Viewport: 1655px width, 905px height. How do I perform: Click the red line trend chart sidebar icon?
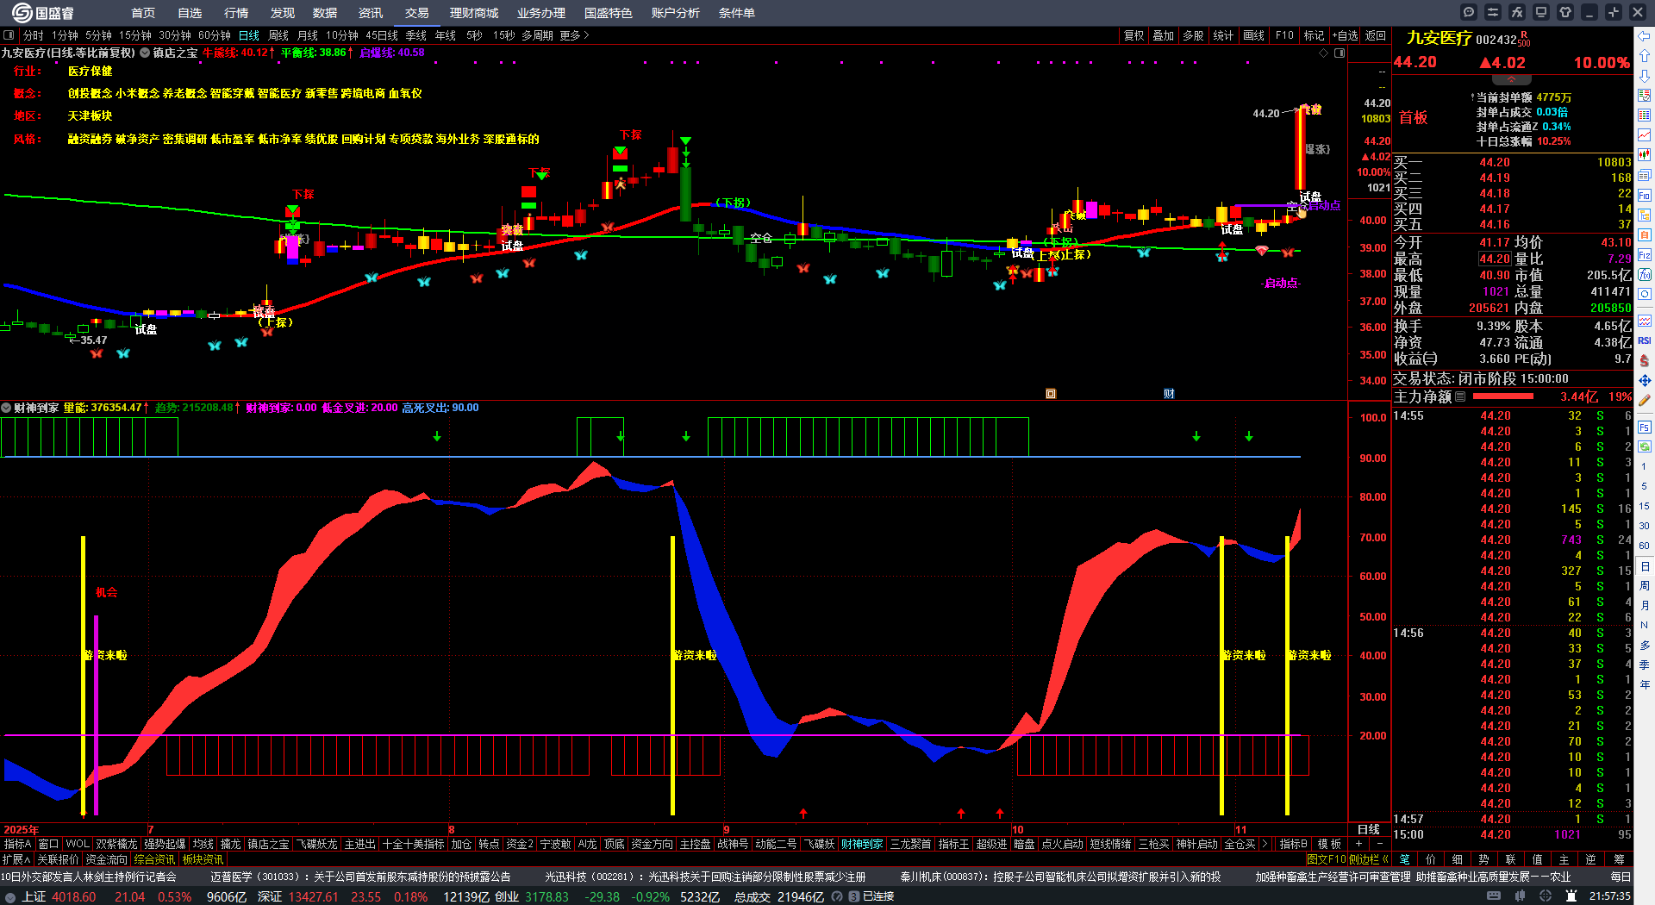coord(1645,135)
